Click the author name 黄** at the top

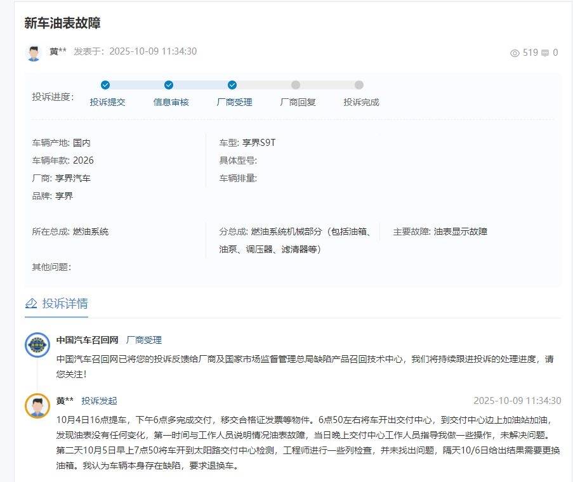[58, 52]
